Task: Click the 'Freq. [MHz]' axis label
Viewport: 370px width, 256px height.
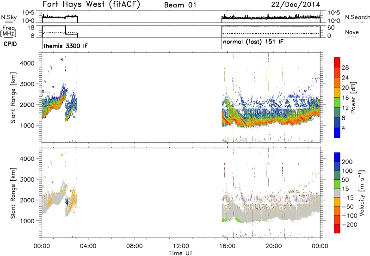Action: tap(8, 31)
